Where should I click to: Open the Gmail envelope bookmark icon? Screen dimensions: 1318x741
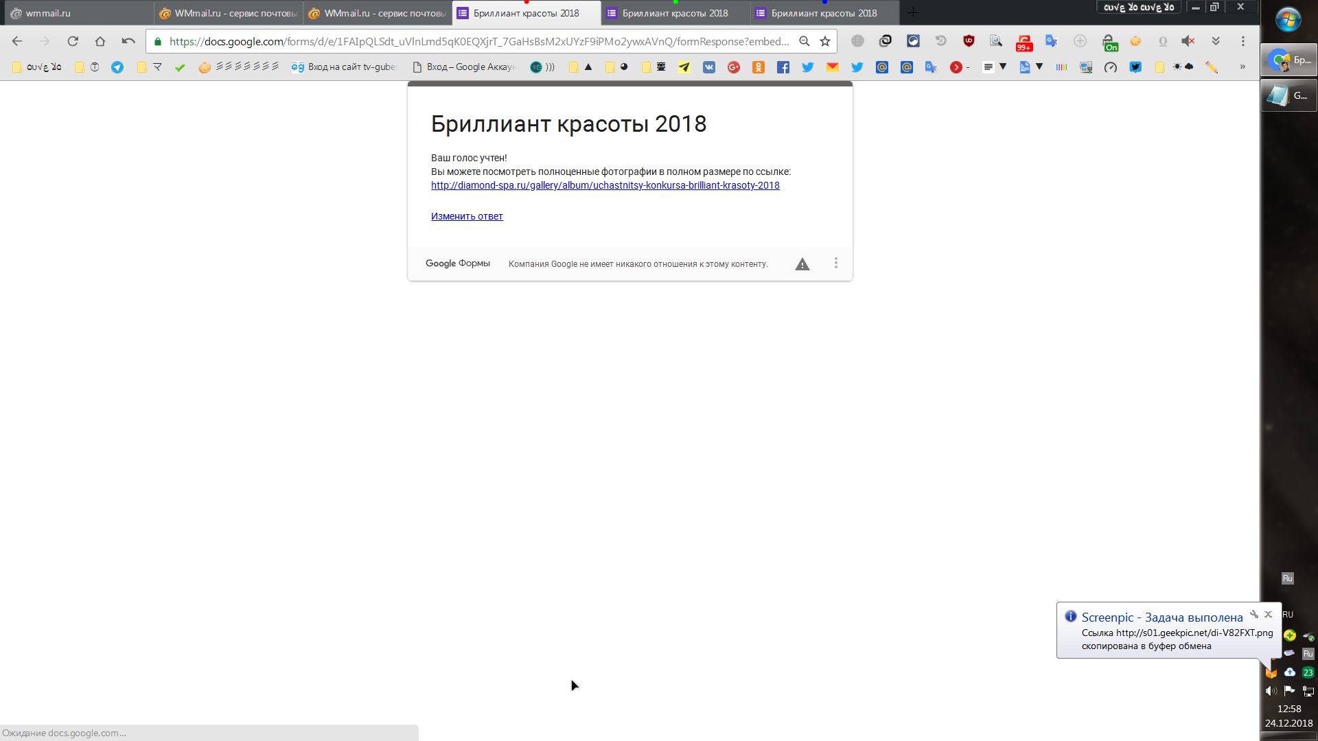click(833, 67)
